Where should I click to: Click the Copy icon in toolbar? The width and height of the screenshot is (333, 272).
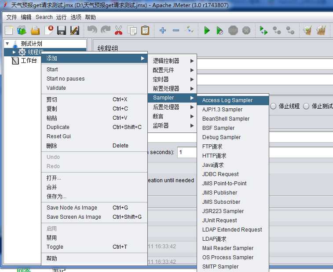(x=132, y=30)
